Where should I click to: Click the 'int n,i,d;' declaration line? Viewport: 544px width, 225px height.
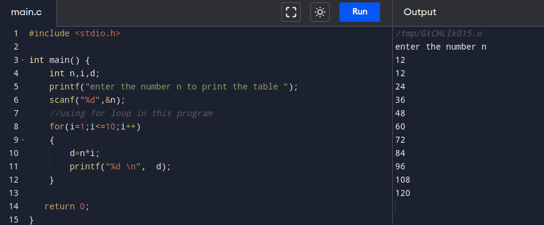(x=74, y=74)
